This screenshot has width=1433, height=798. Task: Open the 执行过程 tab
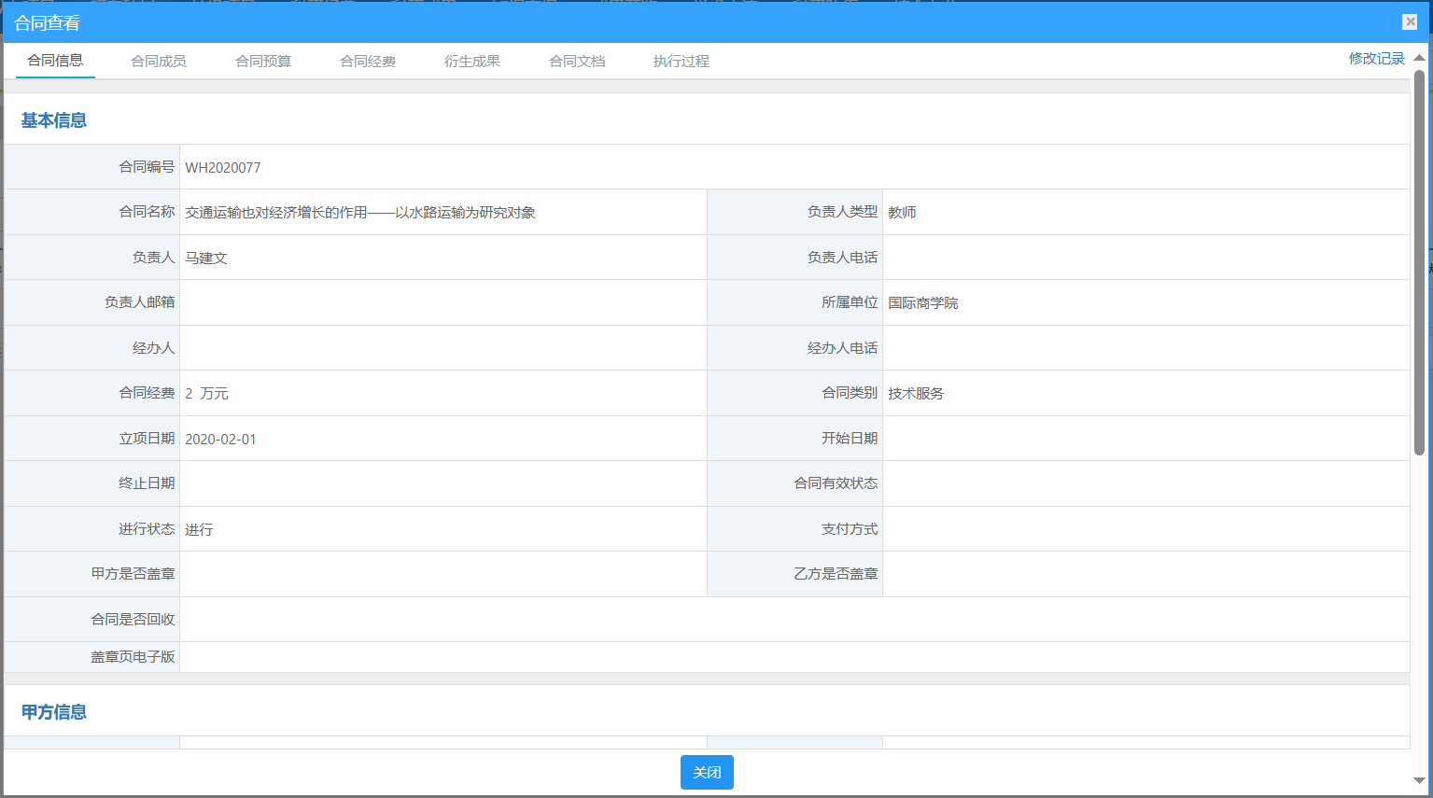pos(681,62)
